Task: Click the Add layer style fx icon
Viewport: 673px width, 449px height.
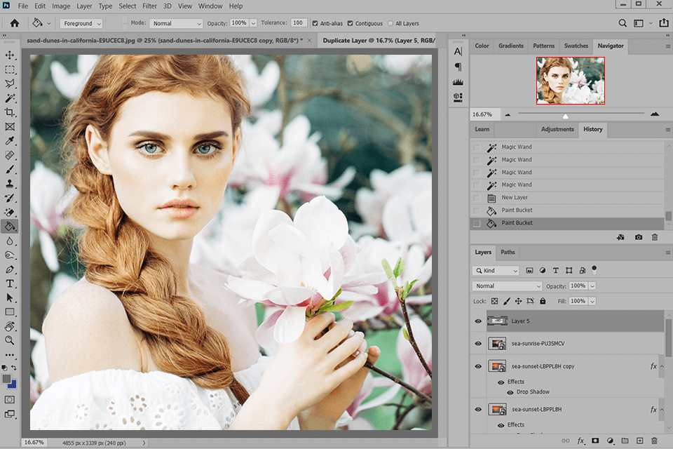Action: [x=580, y=441]
